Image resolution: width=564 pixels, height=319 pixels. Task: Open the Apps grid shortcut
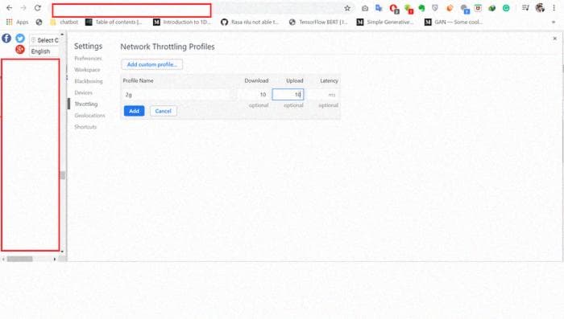[x=17, y=22]
